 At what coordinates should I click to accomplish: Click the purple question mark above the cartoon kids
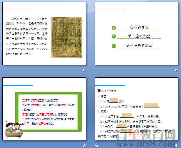(x=6, y=122)
